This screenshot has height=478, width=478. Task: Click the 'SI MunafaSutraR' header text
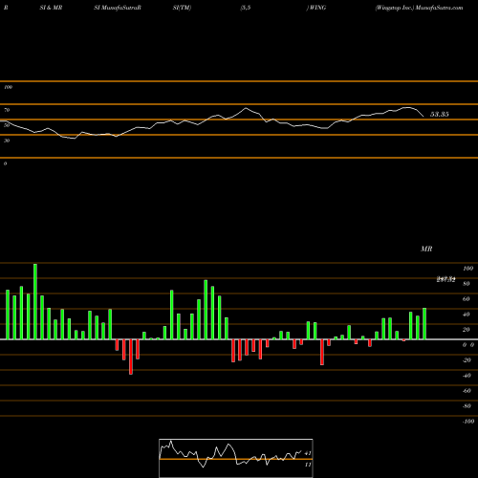pos(118,8)
